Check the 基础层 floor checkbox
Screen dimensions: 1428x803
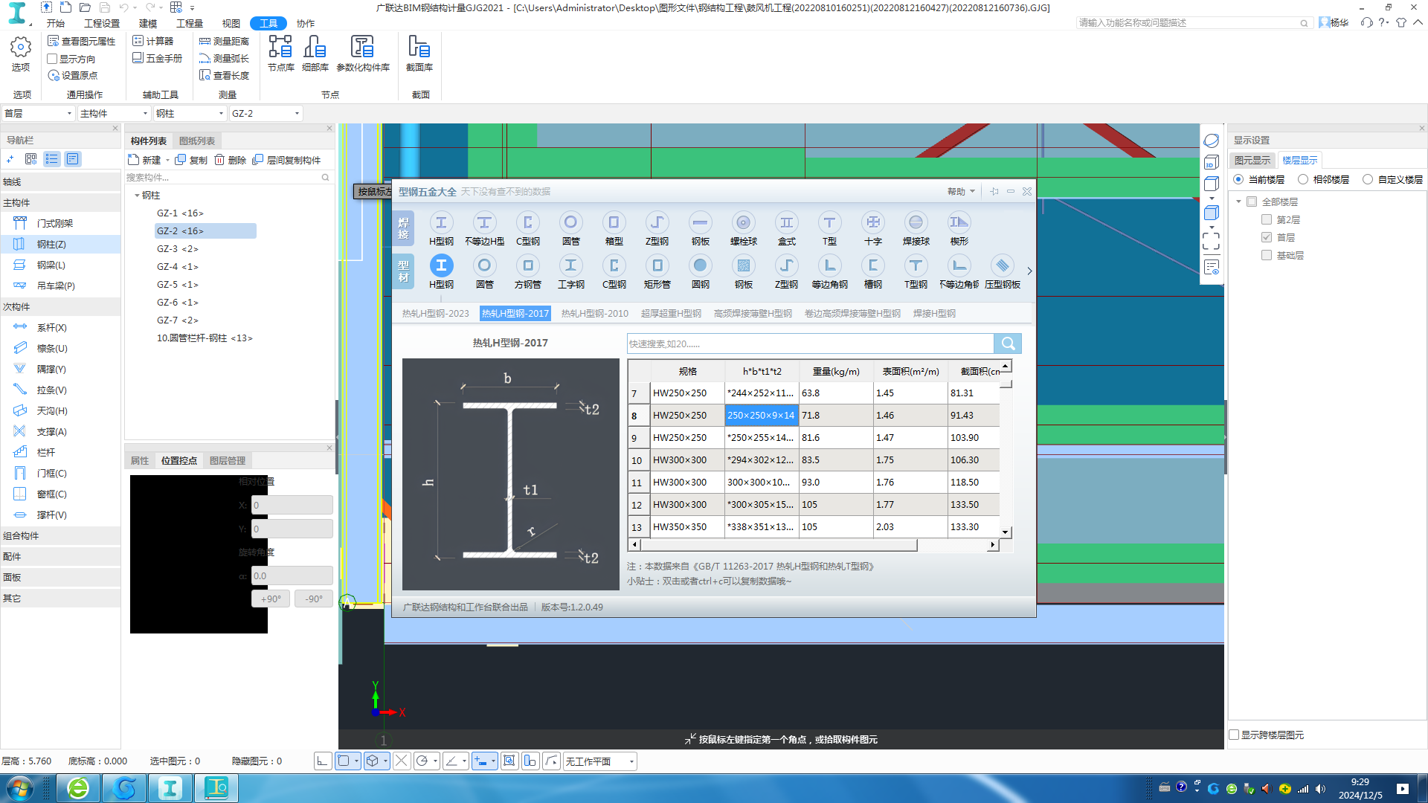[x=1267, y=255]
